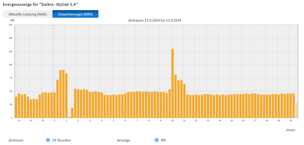Click the bar immediately right of the tallest peak
Screen dimensions: 304x145
176,96
